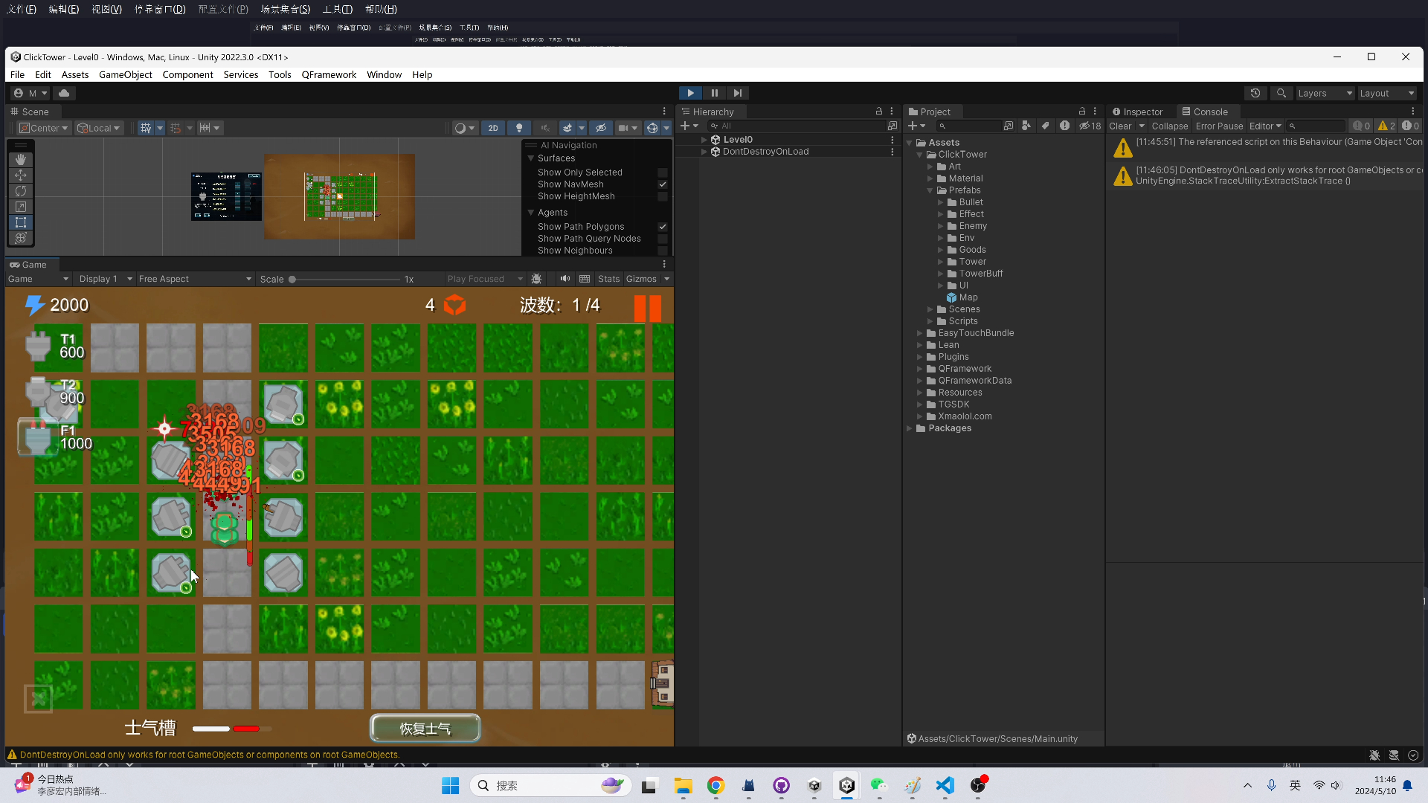Open the QFramework menu

[329, 75]
